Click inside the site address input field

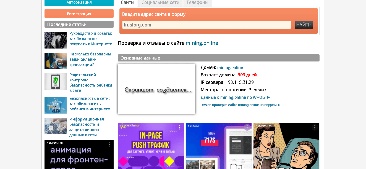(206, 25)
